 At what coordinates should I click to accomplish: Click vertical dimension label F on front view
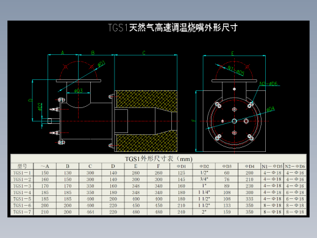[x=193, y=120]
